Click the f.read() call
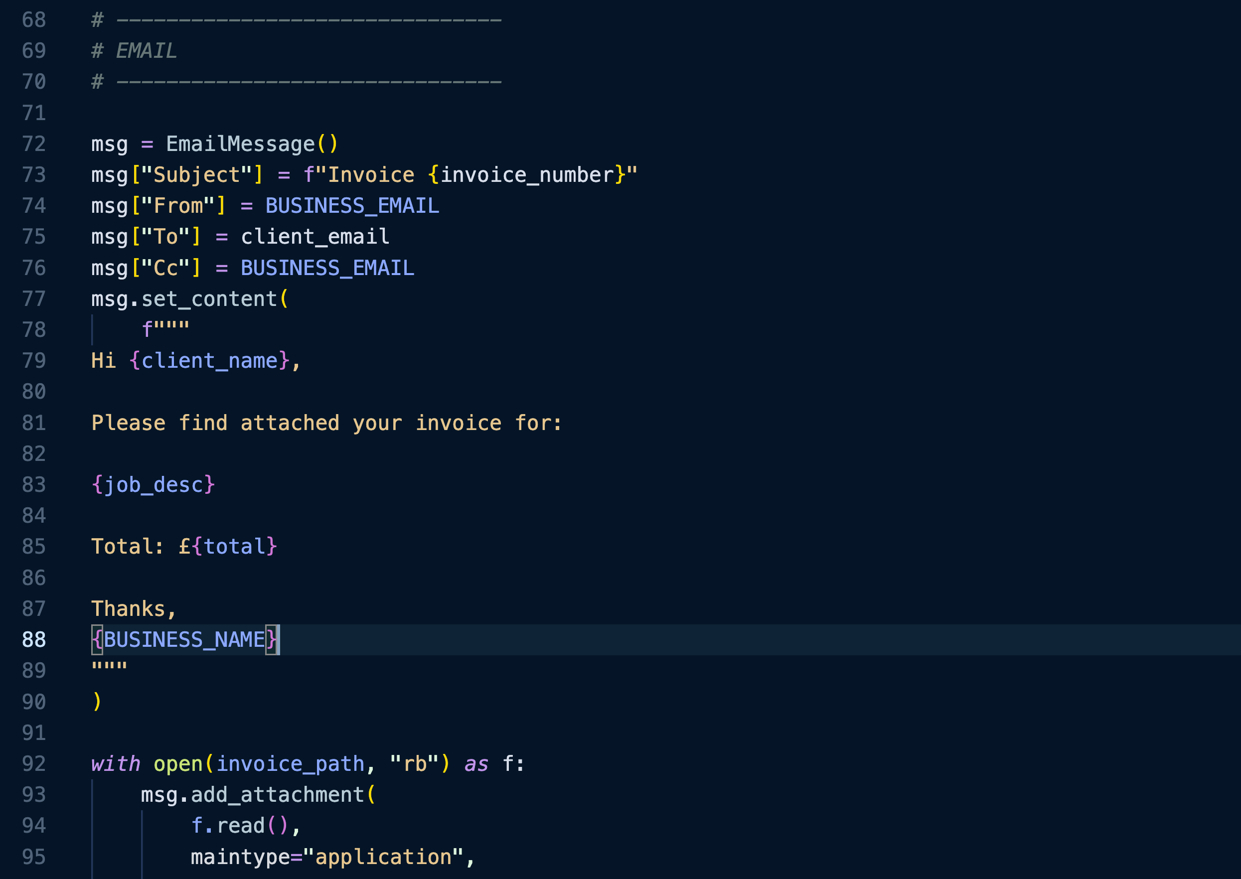Screen dimensions: 1241x879 tap(240, 826)
